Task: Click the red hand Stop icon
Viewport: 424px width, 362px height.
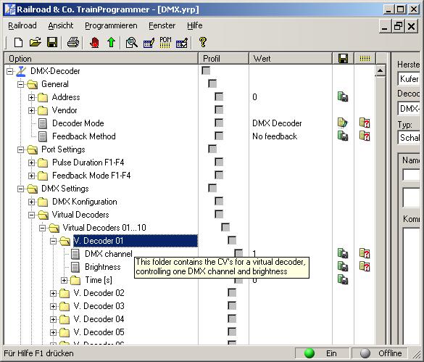Action: 94,43
